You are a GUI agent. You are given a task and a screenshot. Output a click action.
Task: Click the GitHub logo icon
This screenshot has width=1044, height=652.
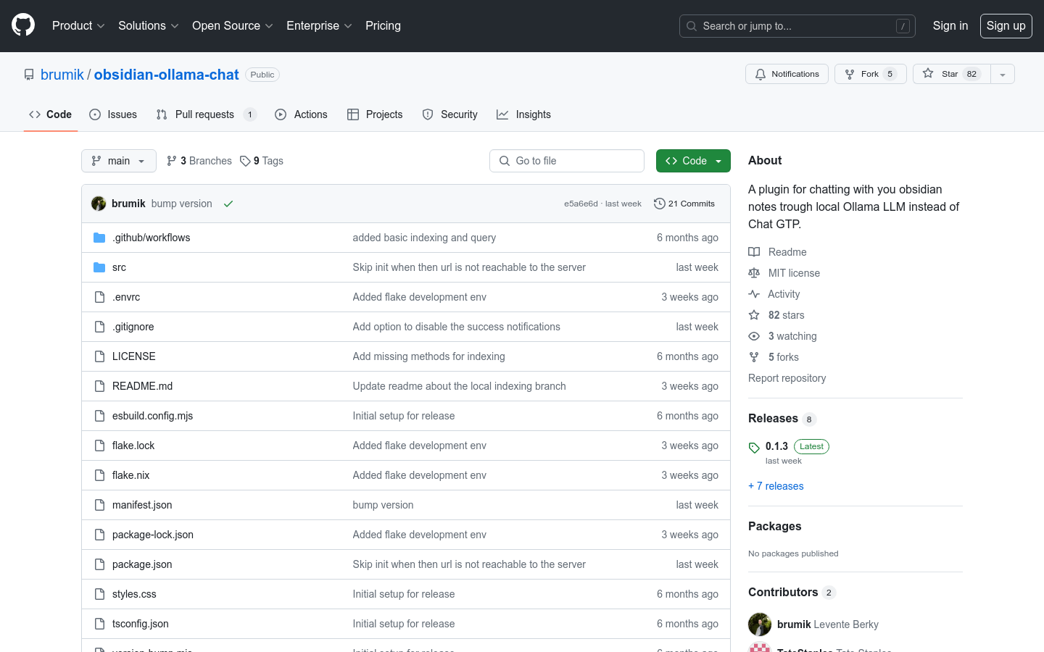point(23,25)
